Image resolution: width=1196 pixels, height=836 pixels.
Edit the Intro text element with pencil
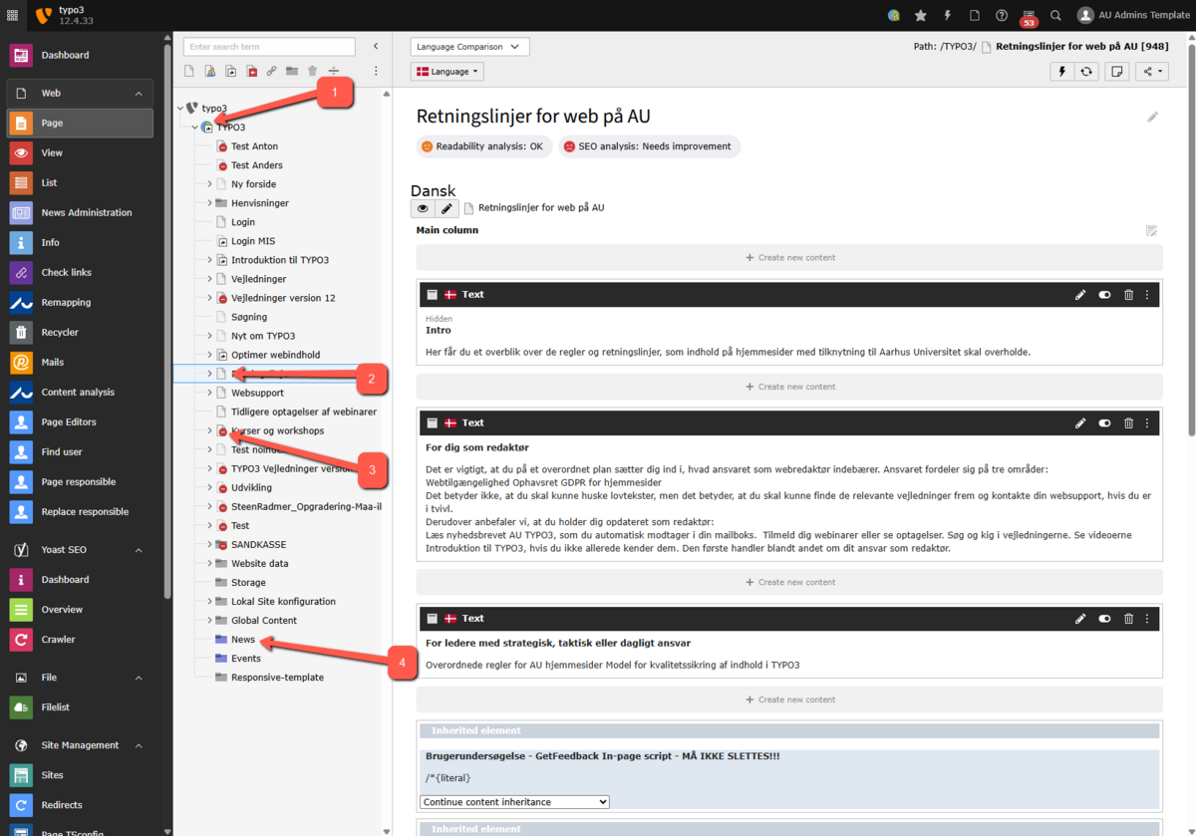(x=1080, y=294)
